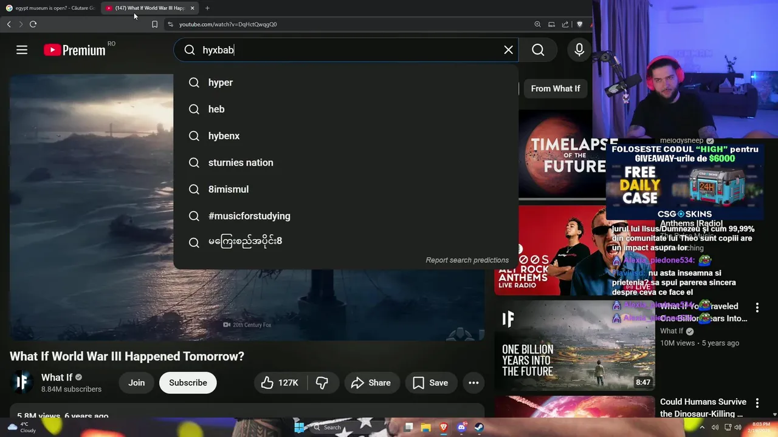
Task: Show hidden system tray icons
Action: [x=702, y=427]
